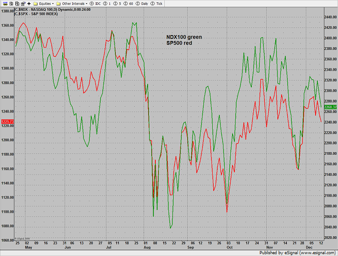Click the Aug month label on time axis
Viewport: 338px width, 256px height.
pos(147,247)
